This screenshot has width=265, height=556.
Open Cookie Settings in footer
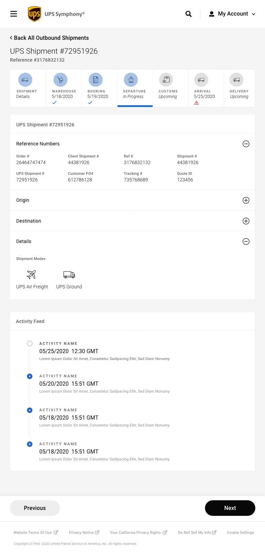240,532
